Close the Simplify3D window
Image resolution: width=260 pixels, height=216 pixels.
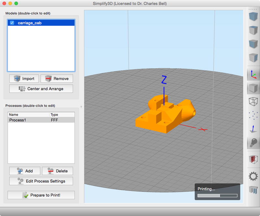tap(4, 3)
